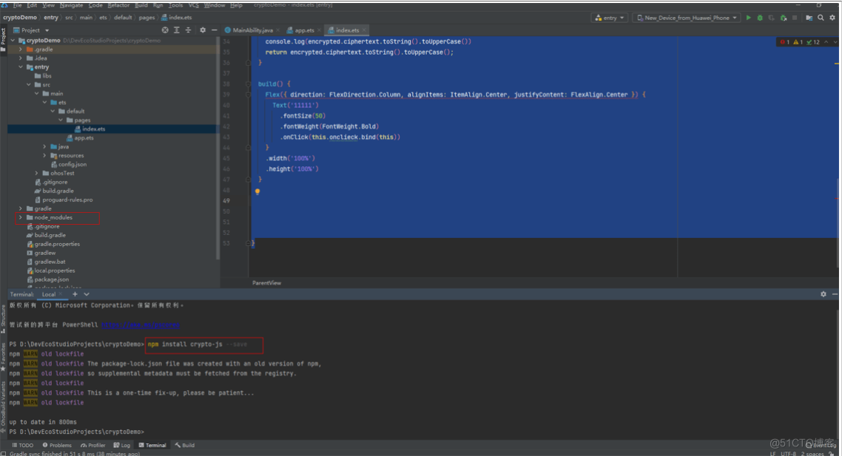Open Project panel settings gear icon
The image size is (842, 456).
pyautogui.click(x=202, y=30)
